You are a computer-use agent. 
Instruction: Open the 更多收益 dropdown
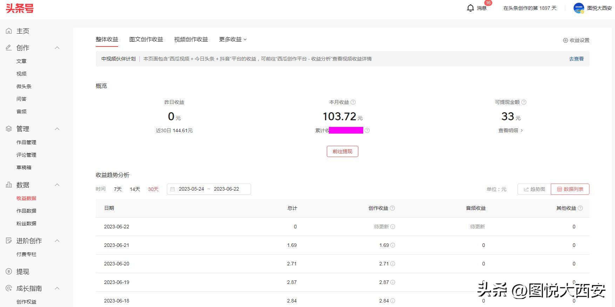(233, 40)
